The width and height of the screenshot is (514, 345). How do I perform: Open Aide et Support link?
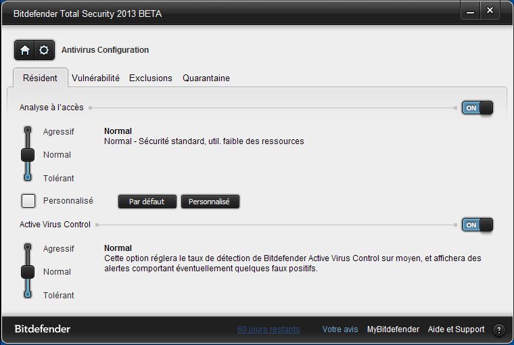coord(456,329)
